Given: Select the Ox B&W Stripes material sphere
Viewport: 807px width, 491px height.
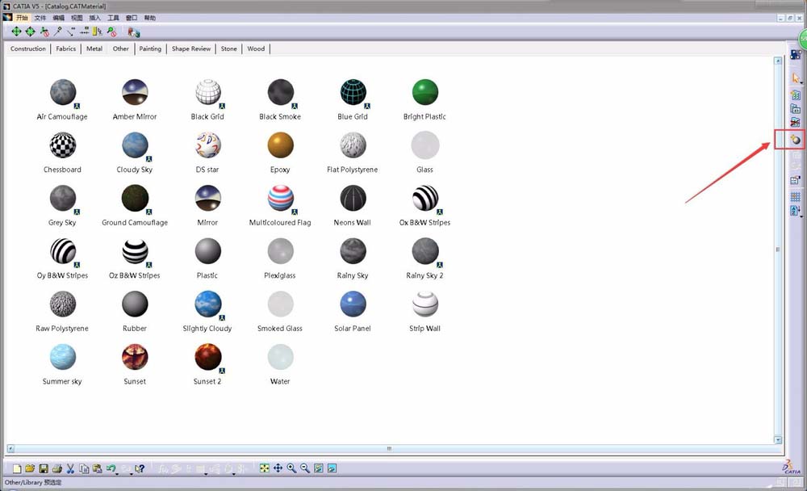Looking at the screenshot, I should point(425,199).
